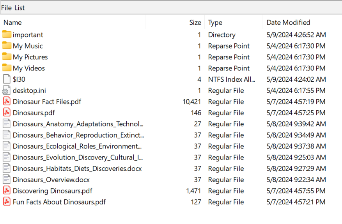The height and width of the screenshot is (224, 342).
Task: Click the My Pictures folder icon
Action: tap(7, 57)
